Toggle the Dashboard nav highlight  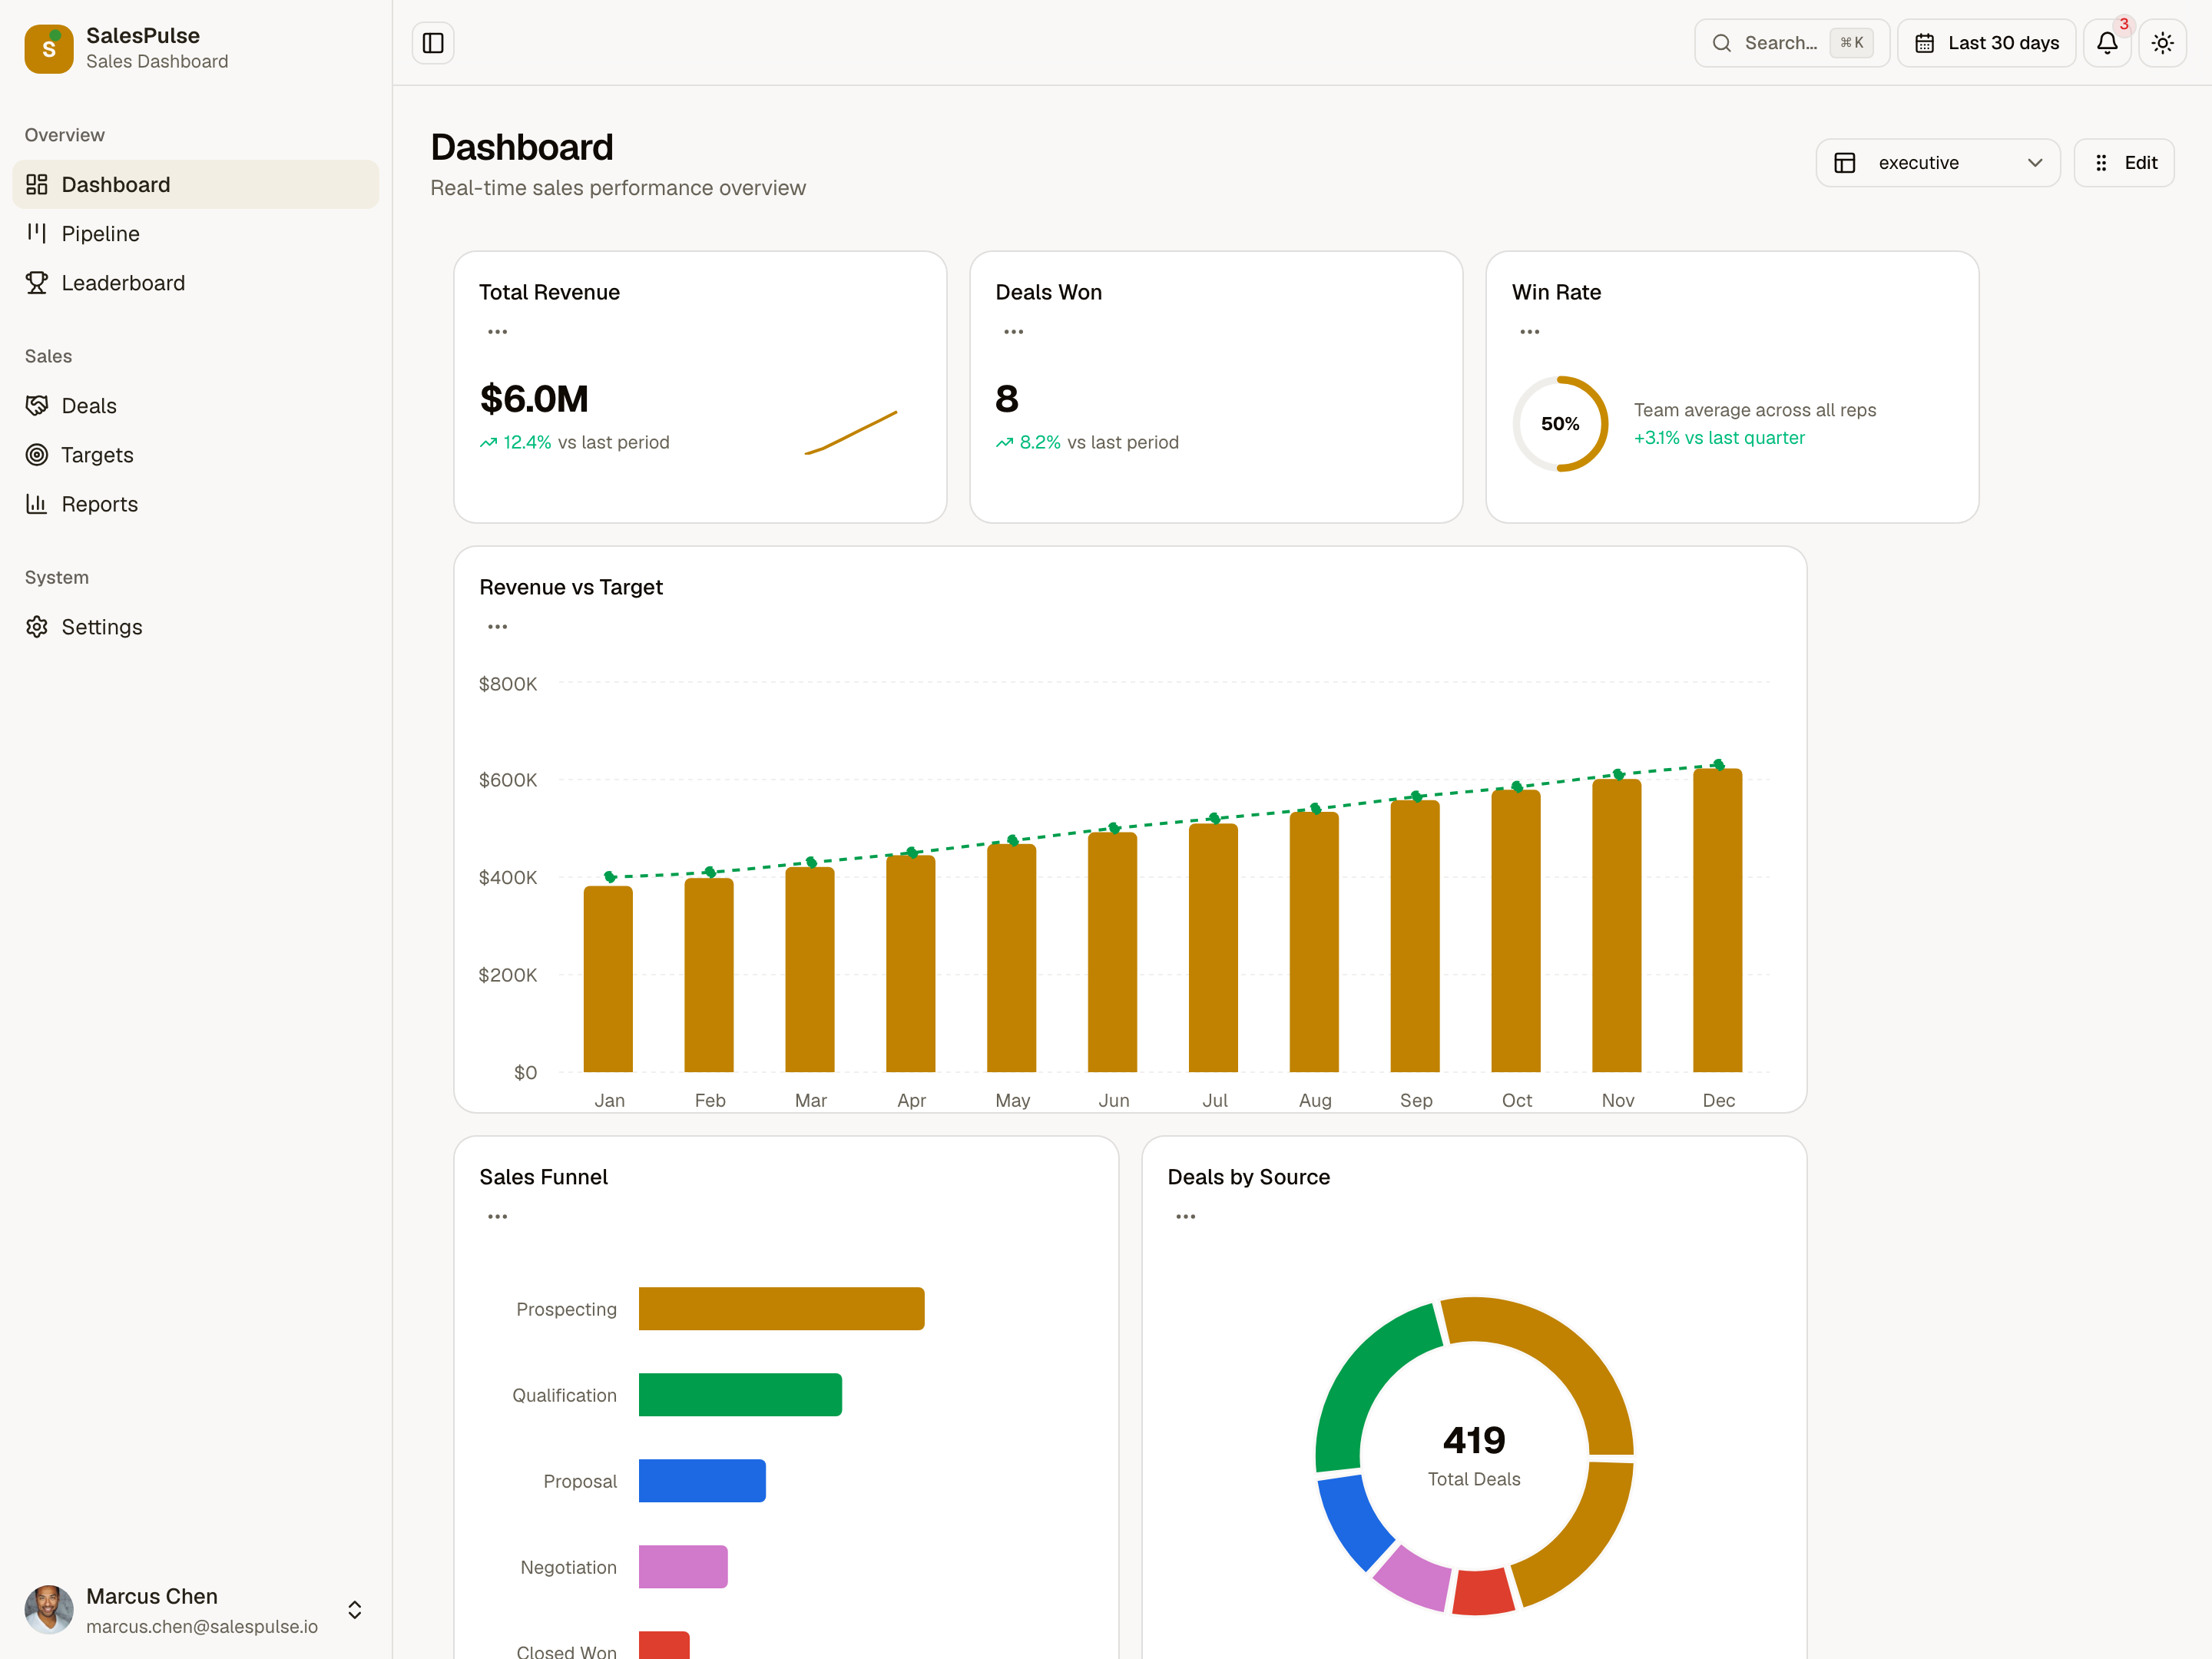pos(115,184)
